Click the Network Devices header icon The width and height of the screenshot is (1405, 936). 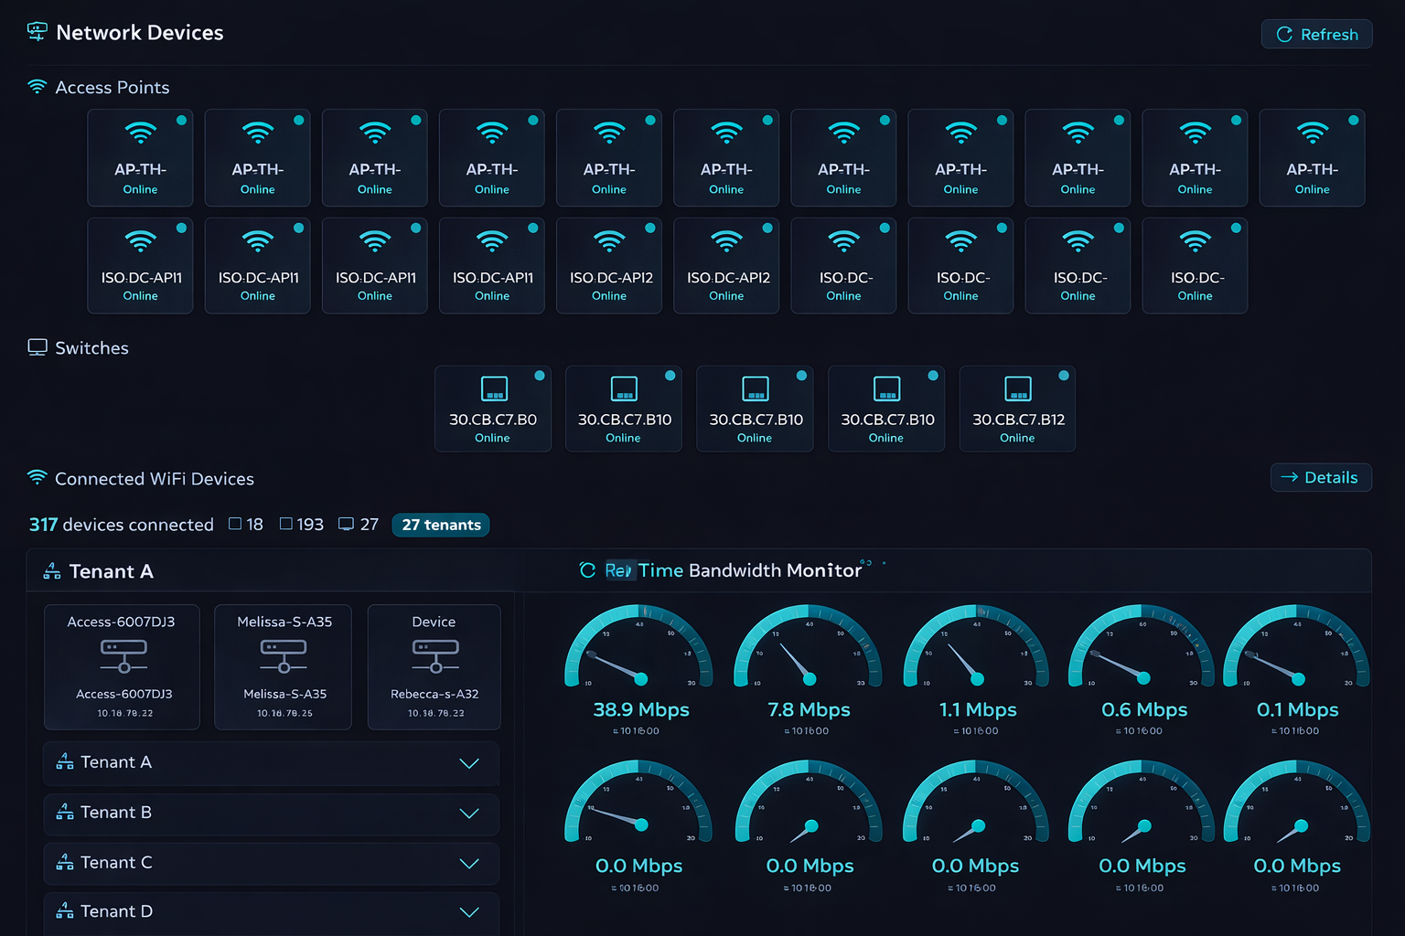(x=37, y=32)
